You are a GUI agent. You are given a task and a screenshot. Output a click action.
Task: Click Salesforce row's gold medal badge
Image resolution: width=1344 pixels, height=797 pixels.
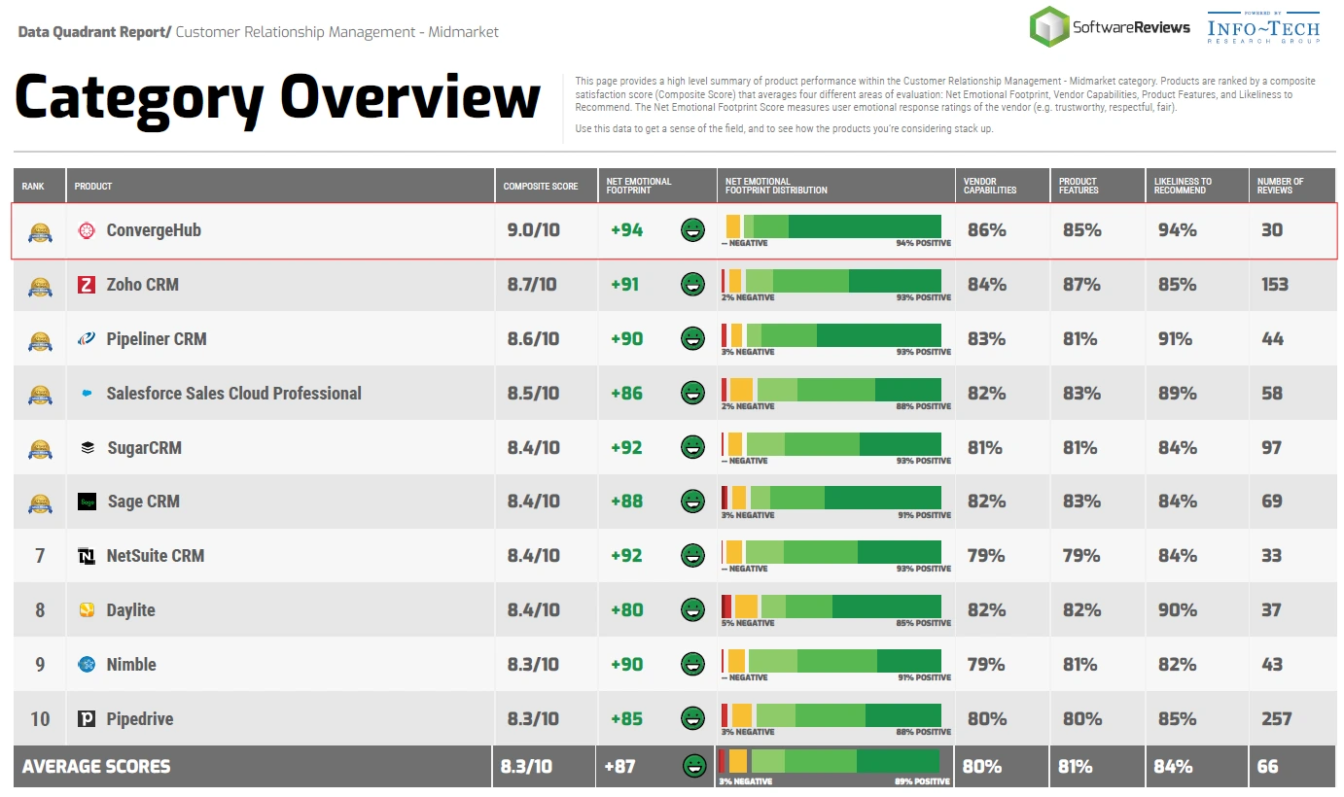(40, 395)
